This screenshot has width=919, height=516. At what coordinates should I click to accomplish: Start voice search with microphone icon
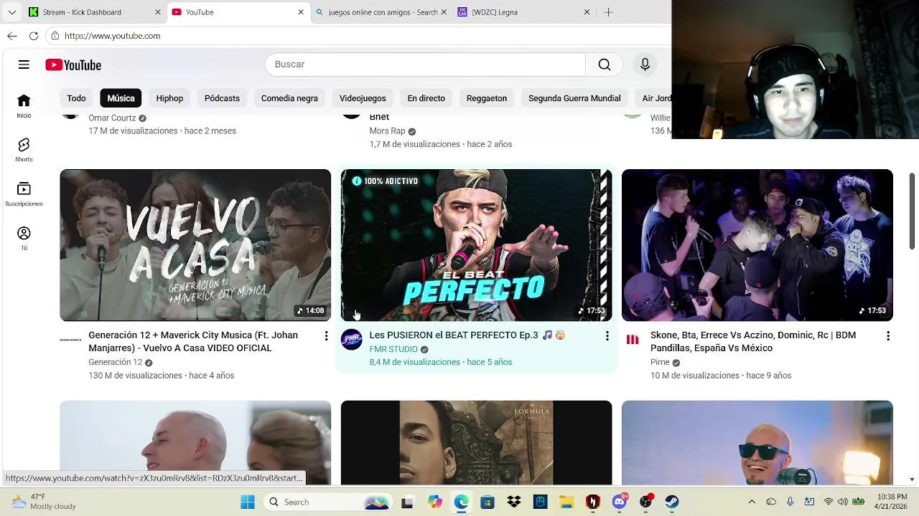click(645, 64)
